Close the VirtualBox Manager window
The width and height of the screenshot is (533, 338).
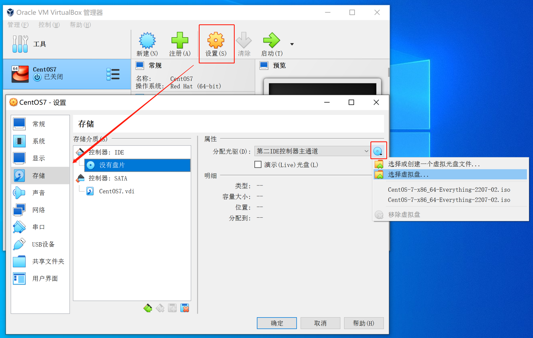coord(377,12)
